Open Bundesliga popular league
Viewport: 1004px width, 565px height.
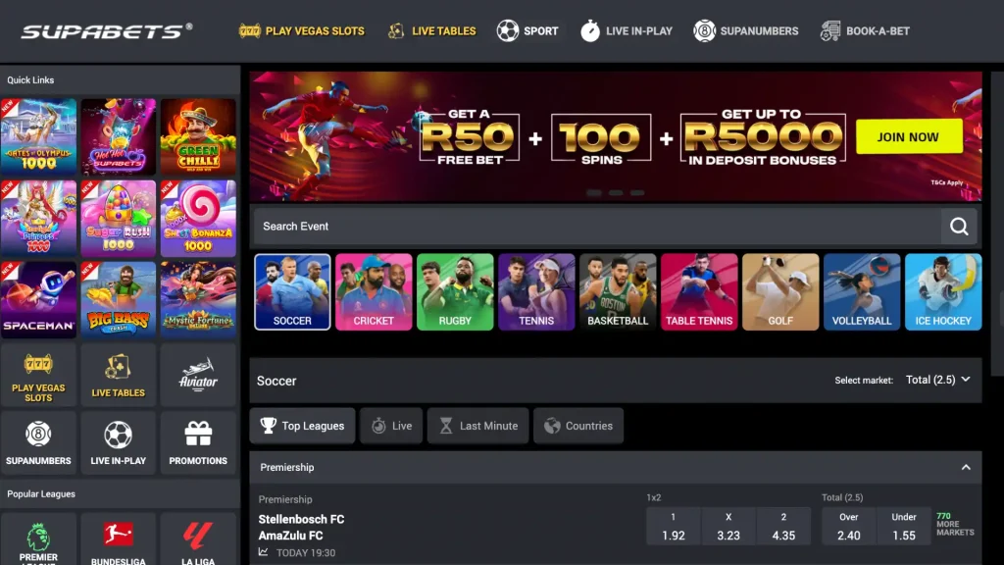[119, 539]
